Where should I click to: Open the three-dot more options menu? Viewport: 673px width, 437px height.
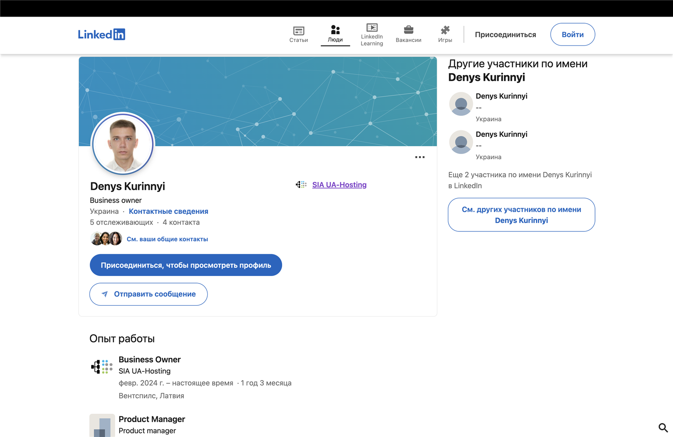pos(420,157)
